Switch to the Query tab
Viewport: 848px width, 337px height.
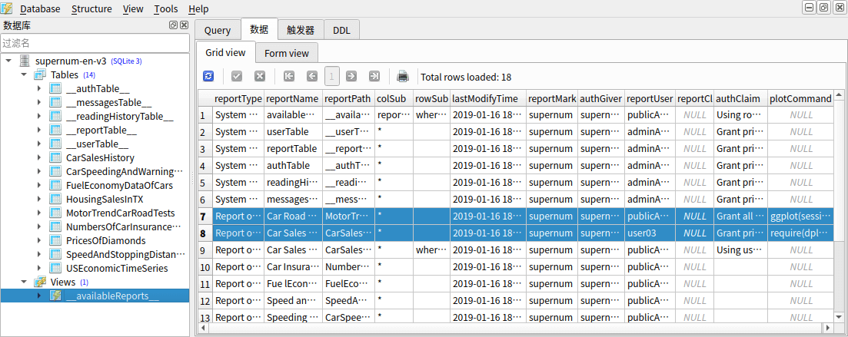(x=218, y=31)
